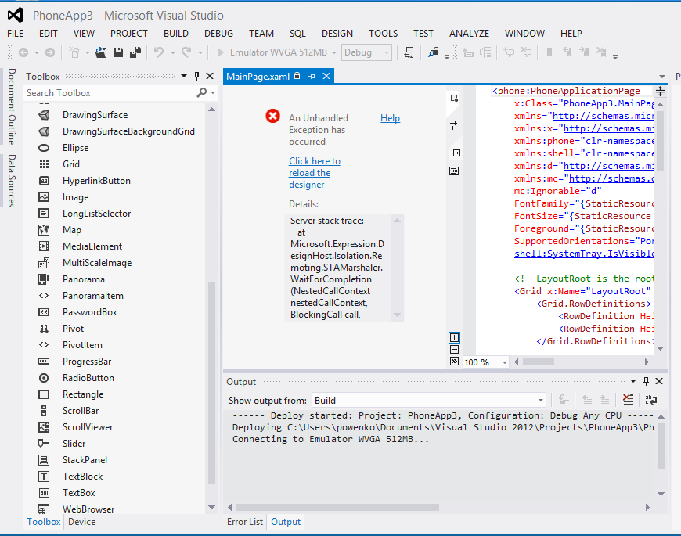Image resolution: width=681 pixels, height=536 pixels.
Task: Open the Document Outline side tab
Action: (12, 106)
